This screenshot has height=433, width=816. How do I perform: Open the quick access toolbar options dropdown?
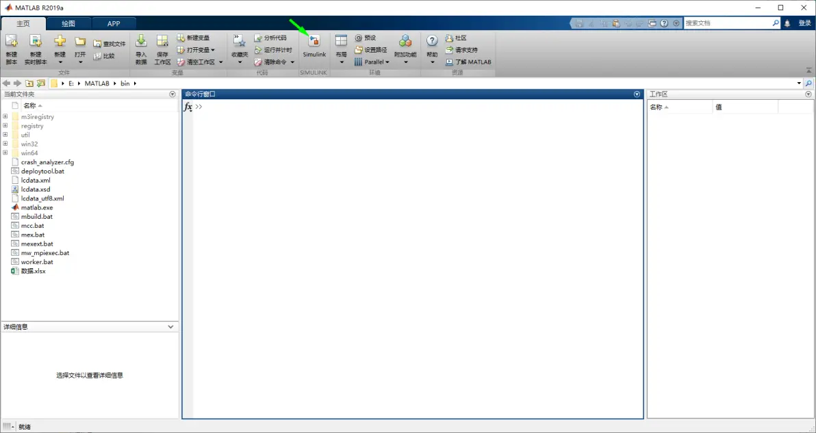pos(676,23)
